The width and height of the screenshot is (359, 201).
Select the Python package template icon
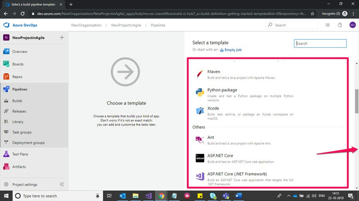pos(200,93)
